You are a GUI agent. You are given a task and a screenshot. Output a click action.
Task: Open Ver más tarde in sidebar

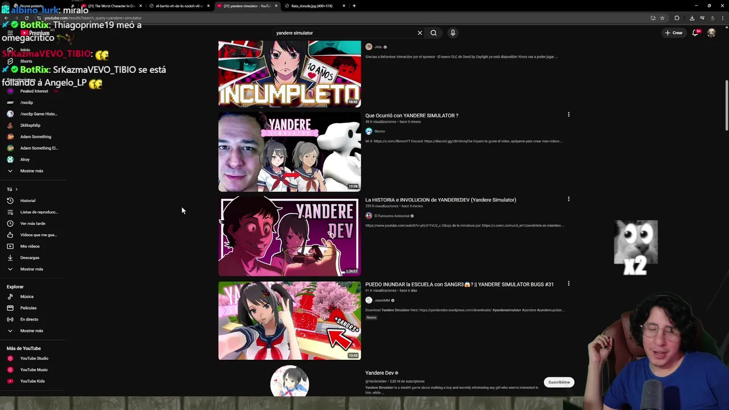click(x=32, y=223)
